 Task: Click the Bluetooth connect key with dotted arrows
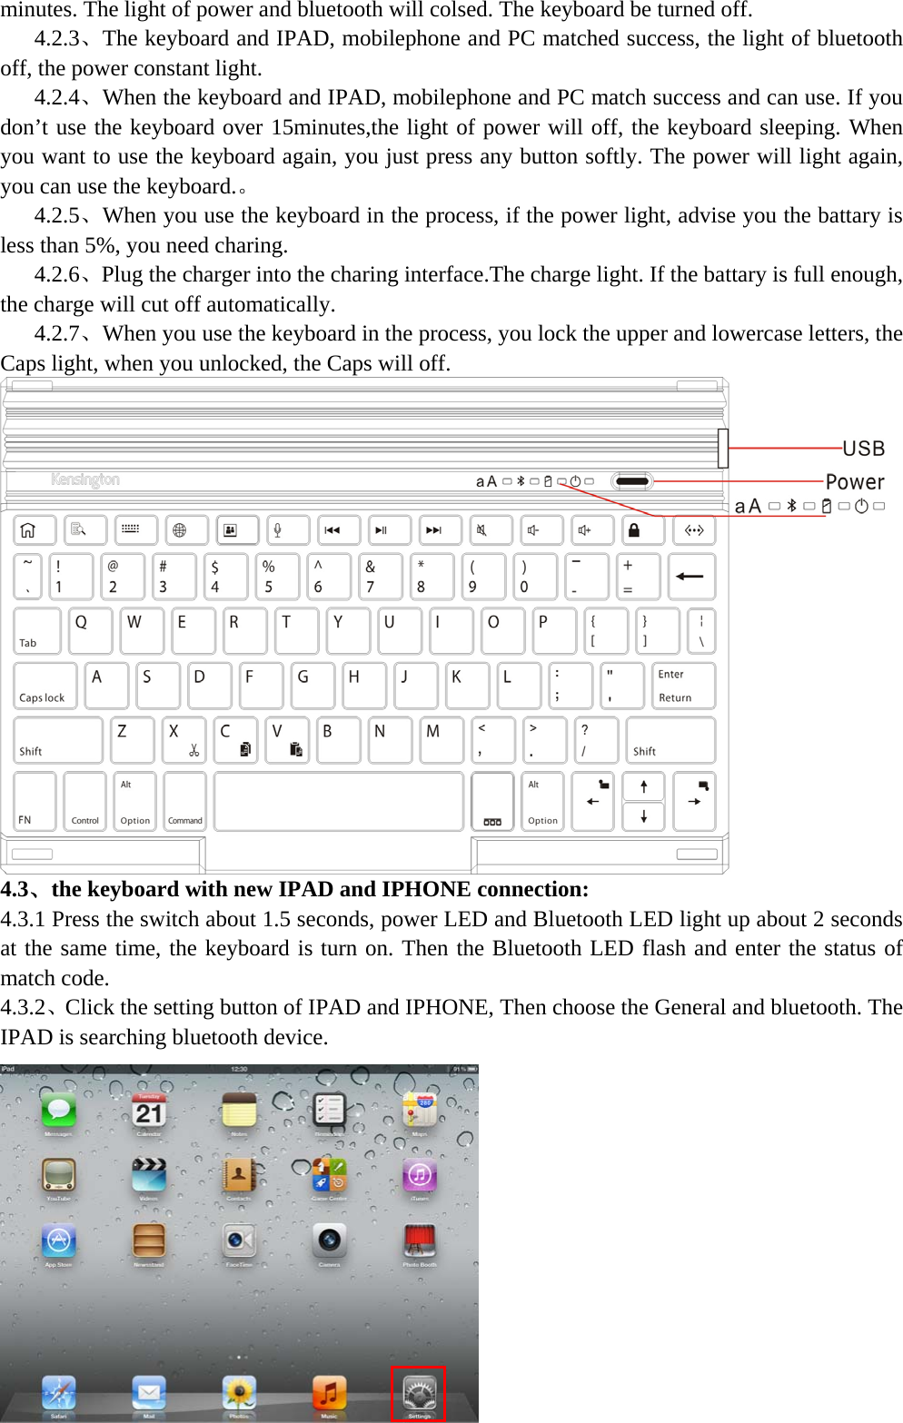click(694, 530)
